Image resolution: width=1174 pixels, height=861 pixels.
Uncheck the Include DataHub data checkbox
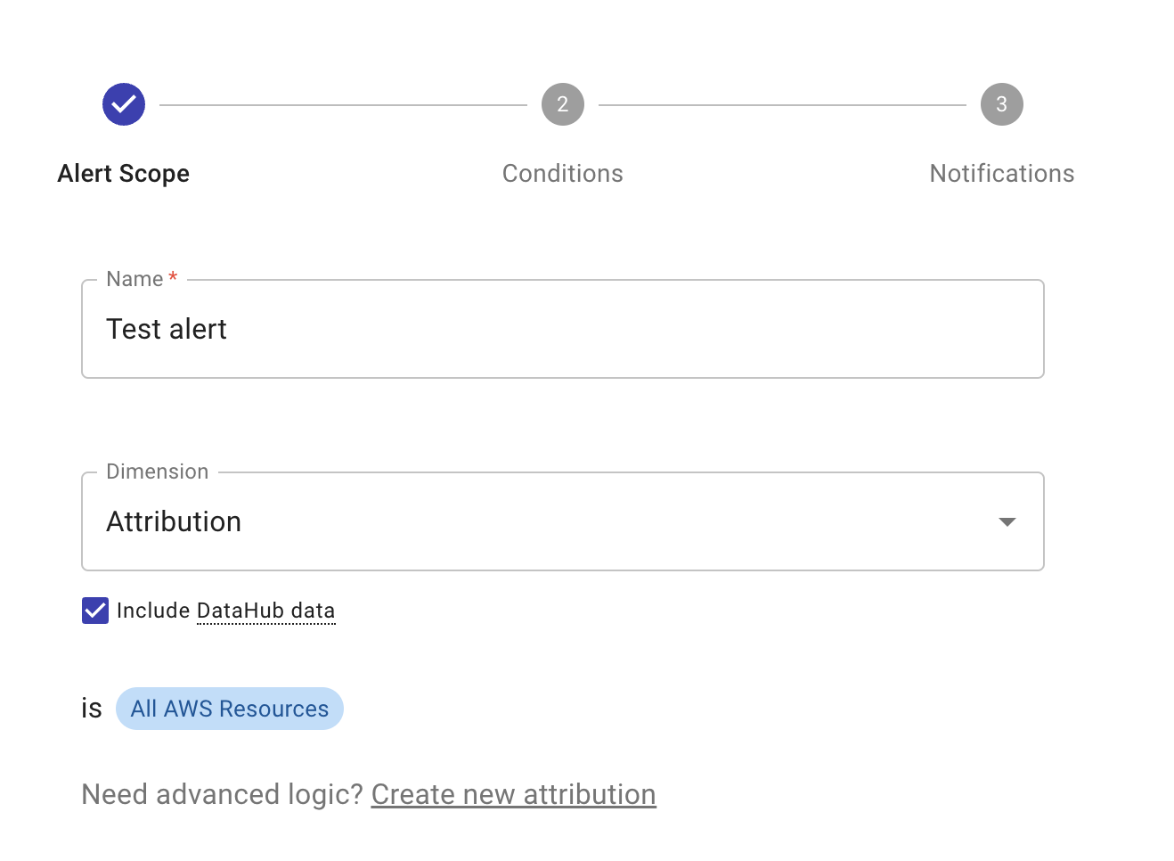pyautogui.click(x=95, y=611)
